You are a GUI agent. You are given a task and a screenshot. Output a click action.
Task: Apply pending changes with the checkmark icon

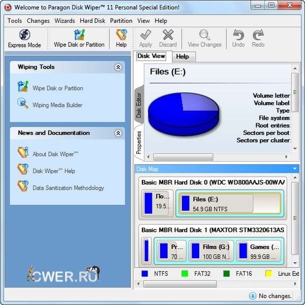145,39
